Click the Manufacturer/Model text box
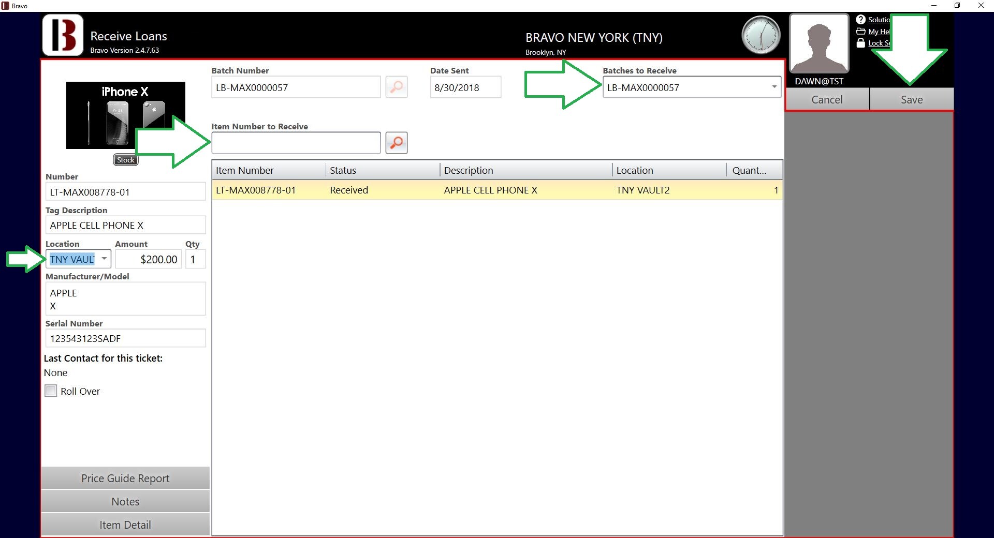 pos(125,298)
